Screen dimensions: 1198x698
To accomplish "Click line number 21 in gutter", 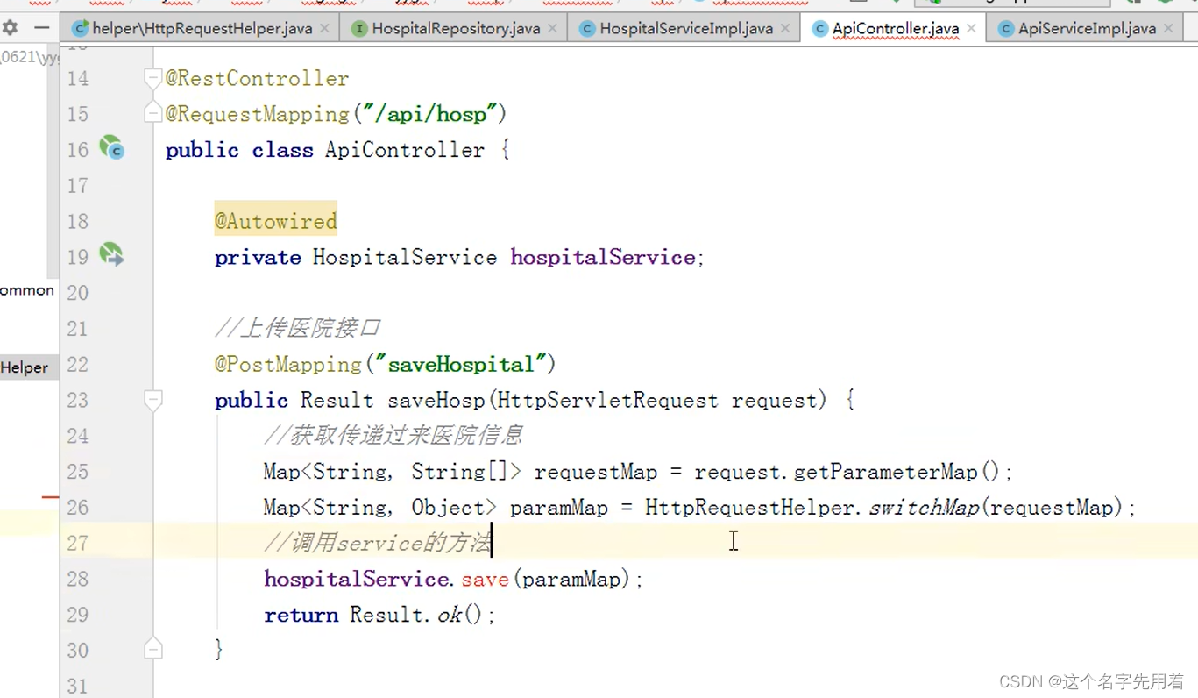I will (78, 329).
